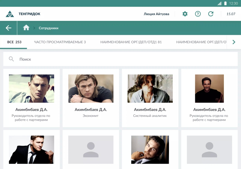Click Акимбмбаев Д.А. name above Экономист
The image size is (241, 169).
[91, 110]
